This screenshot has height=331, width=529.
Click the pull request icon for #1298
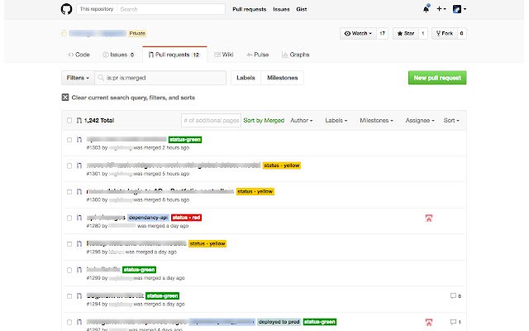pyautogui.click(x=79, y=243)
